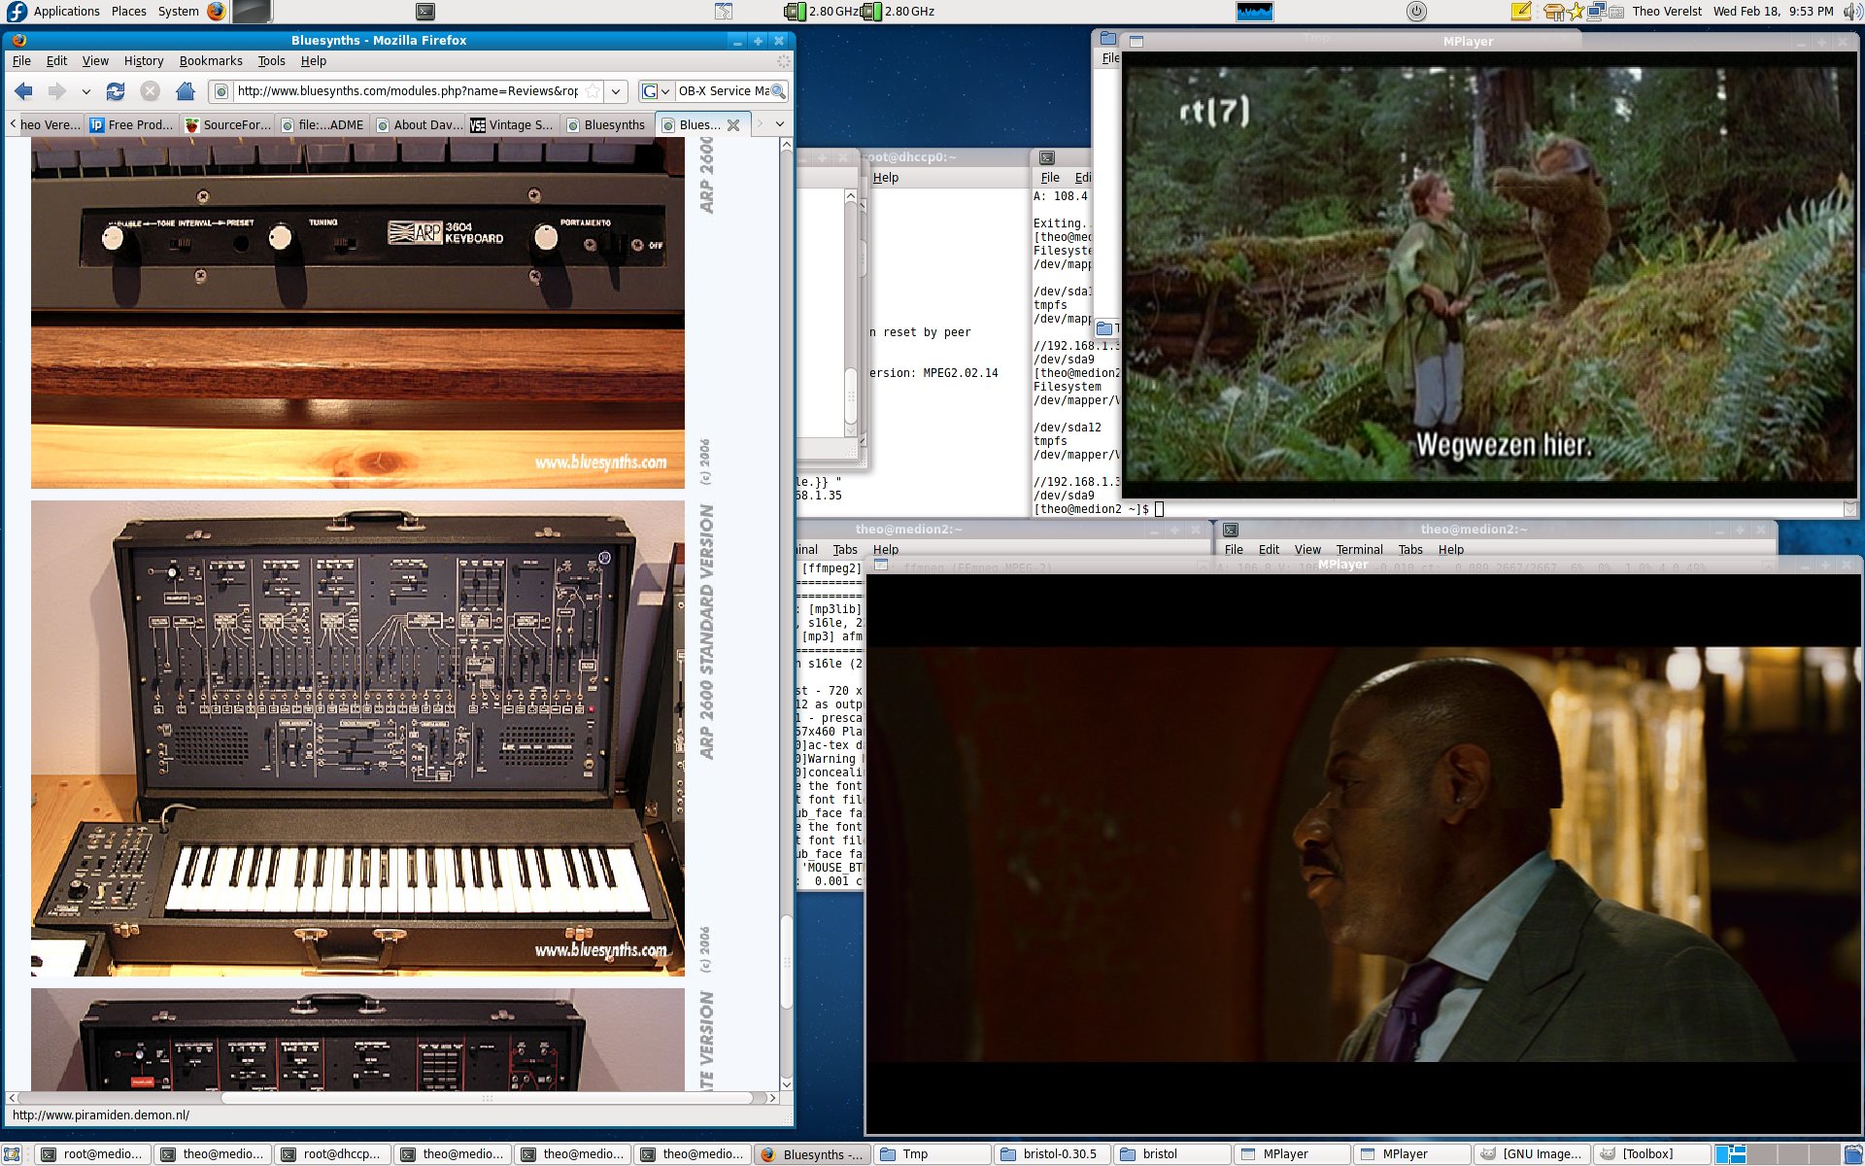Open root@dhccp taskbar button

click(332, 1154)
